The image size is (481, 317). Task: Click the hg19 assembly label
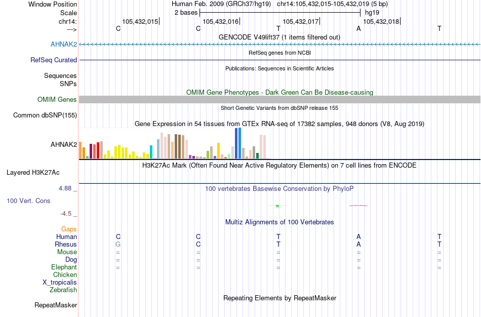(372, 13)
